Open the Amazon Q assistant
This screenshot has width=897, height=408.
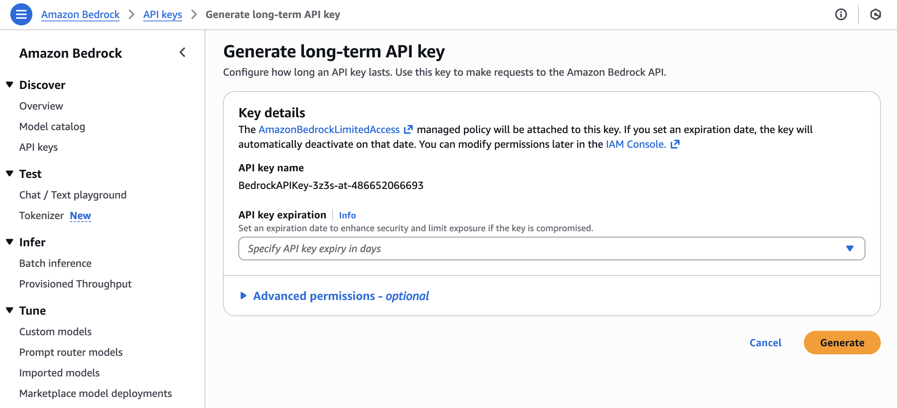coord(876,14)
